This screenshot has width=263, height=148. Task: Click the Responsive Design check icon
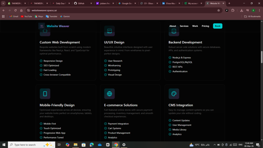click(x=41, y=61)
